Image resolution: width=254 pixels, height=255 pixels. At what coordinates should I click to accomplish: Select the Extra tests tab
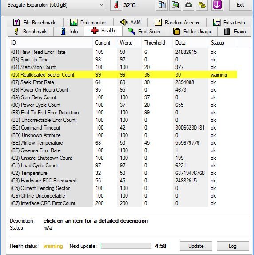click(x=229, y=22)
